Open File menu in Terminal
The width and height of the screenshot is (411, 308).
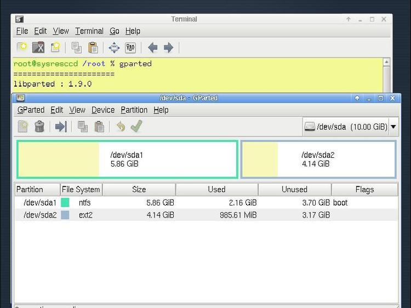(22, 31)
